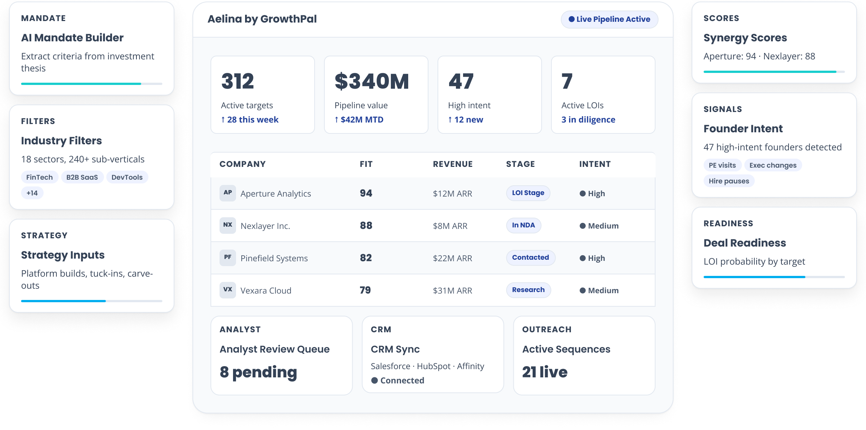Click the B2B SaaS filter tag

[82, 177]
